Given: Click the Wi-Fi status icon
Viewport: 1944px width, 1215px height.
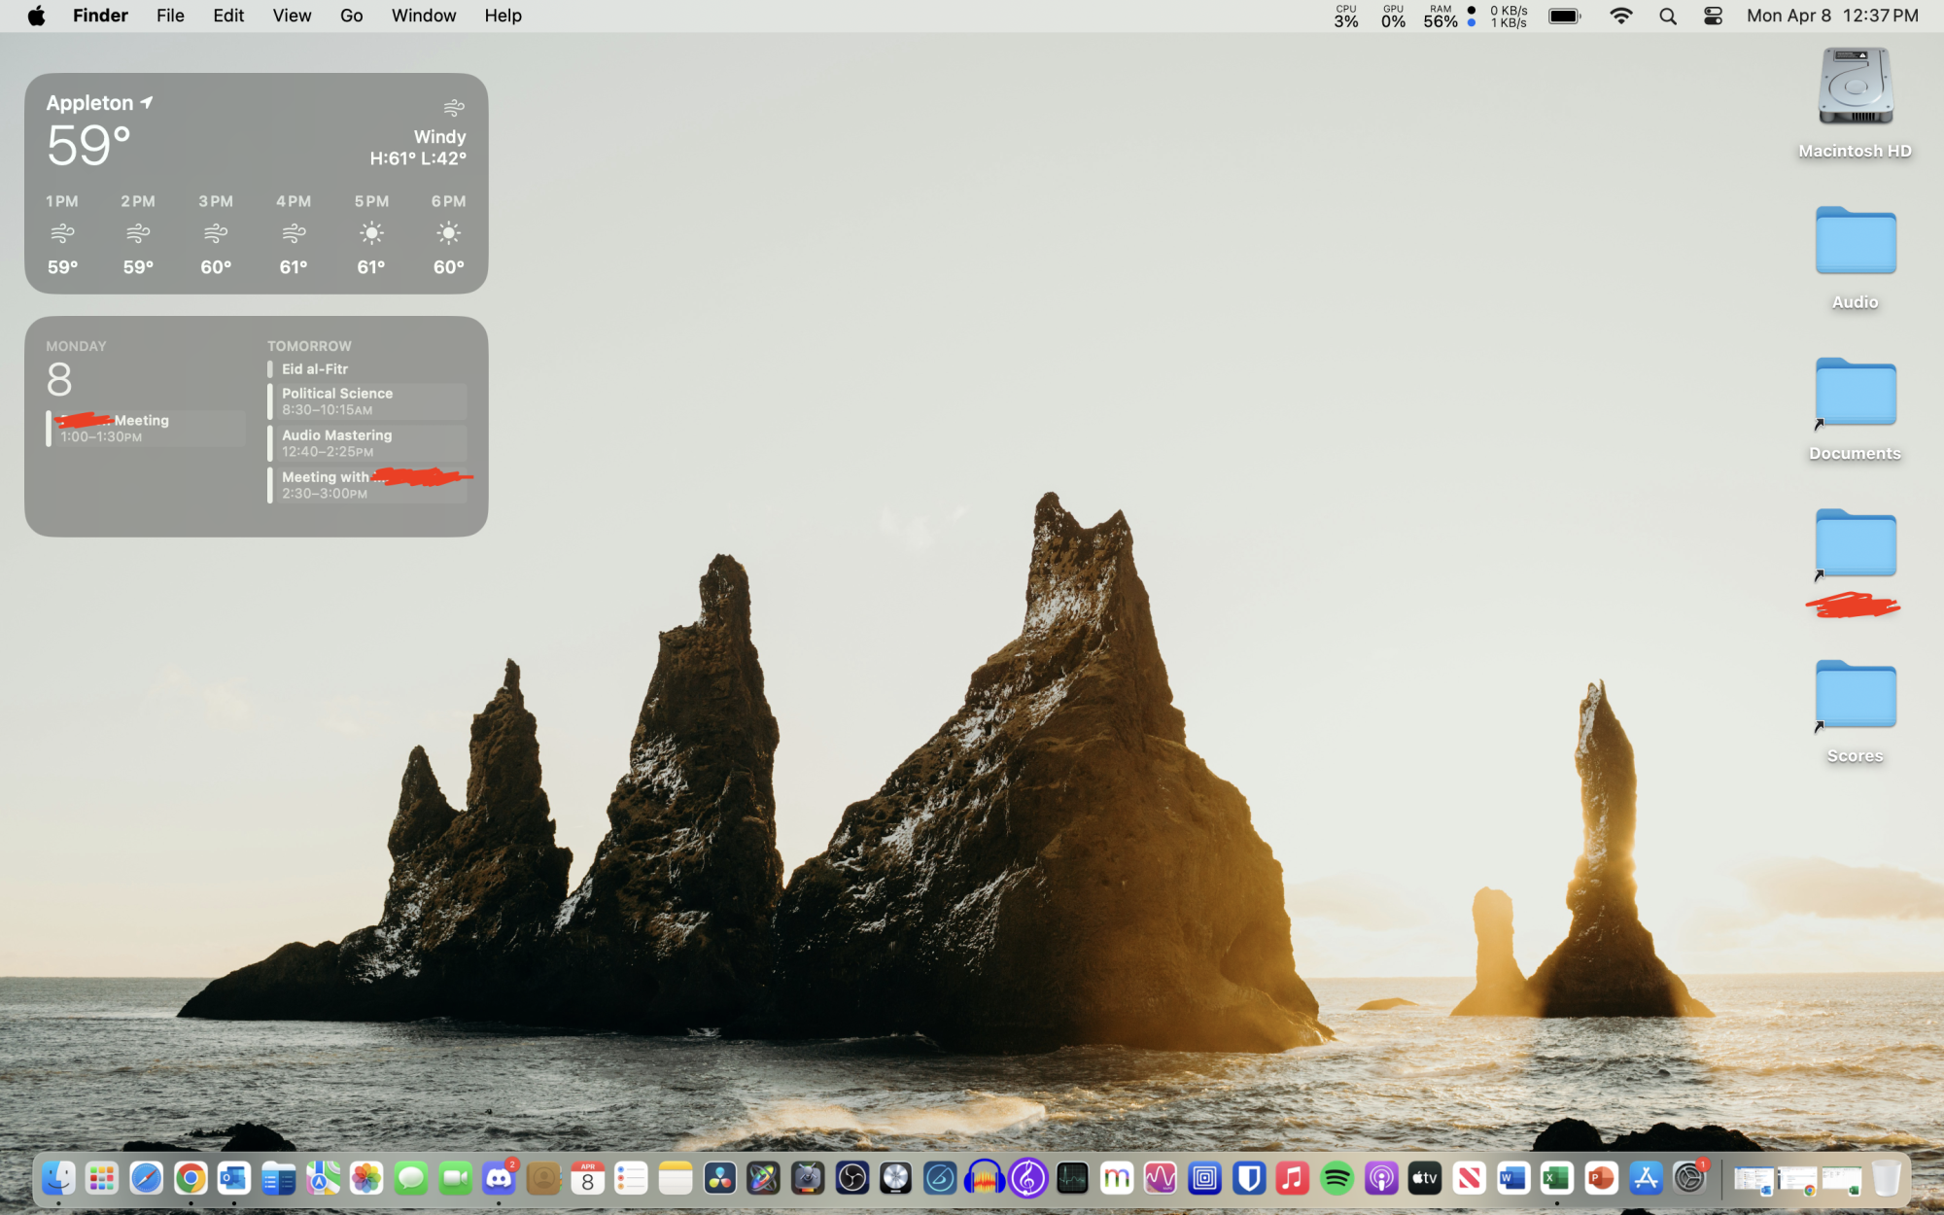Looking at the screenshot, I should [1620, 16].
